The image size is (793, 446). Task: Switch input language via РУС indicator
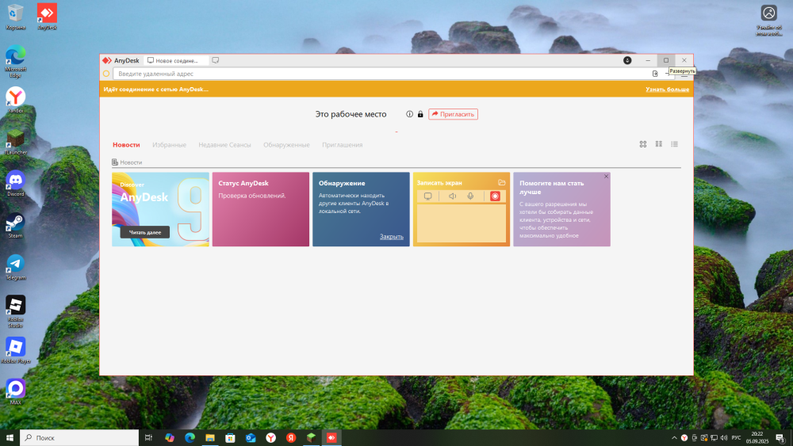[x=737, y=438]
